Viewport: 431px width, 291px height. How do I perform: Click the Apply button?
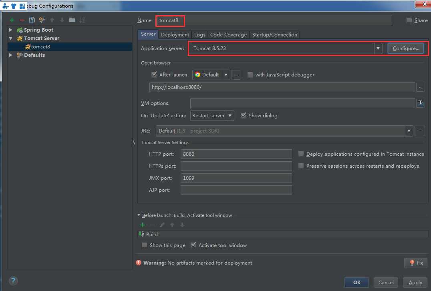[415, 283]
